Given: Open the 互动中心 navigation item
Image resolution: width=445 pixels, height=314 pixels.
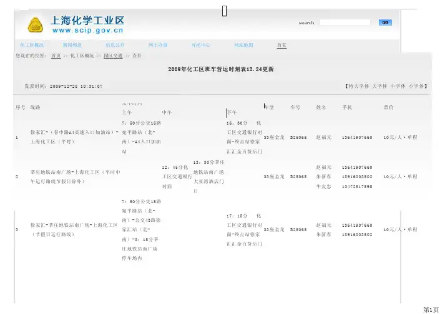Looking at the screenshot, I should pyautogui.click(x=200, y=45).
